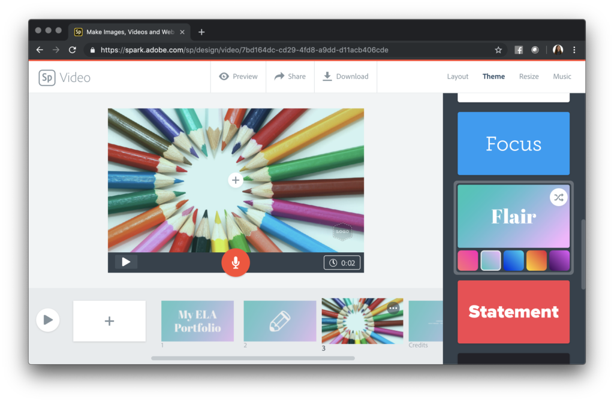
Task: Add a new slide with the plus thumbnail
Action: point(109,321)
